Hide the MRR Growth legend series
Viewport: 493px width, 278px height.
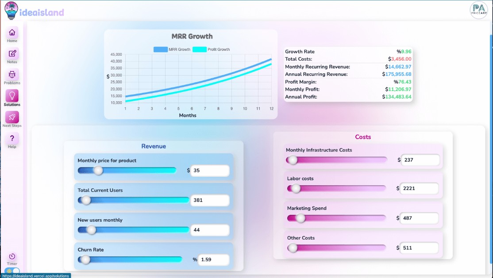click(172, 50)
